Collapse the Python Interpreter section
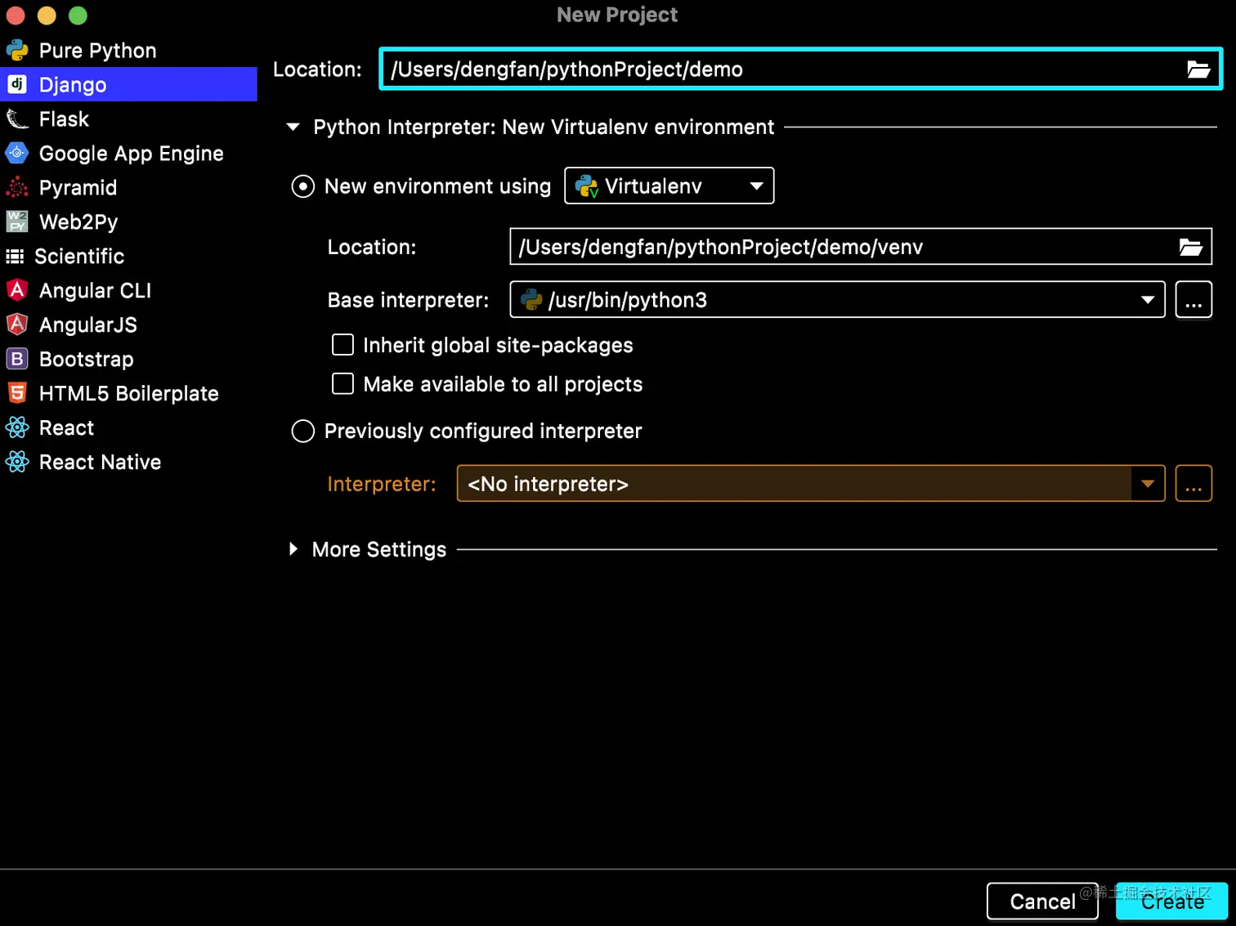1236x926 pixels. coord(293,127)
